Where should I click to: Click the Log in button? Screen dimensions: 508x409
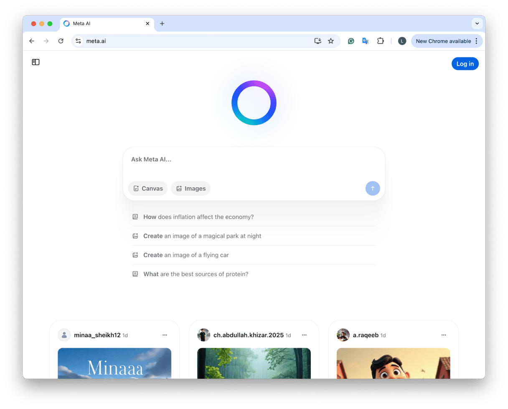[465, 64]
